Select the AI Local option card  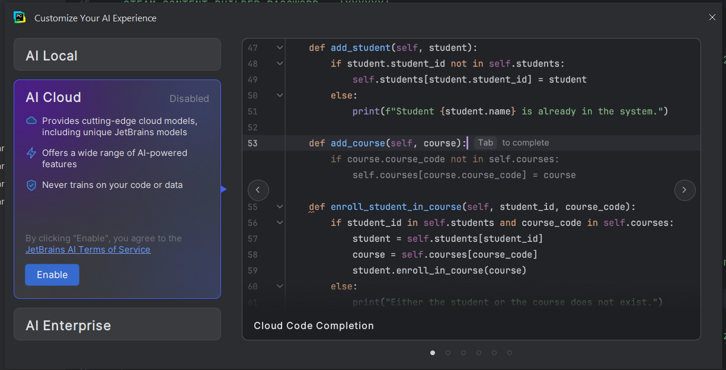coord(117,55)
